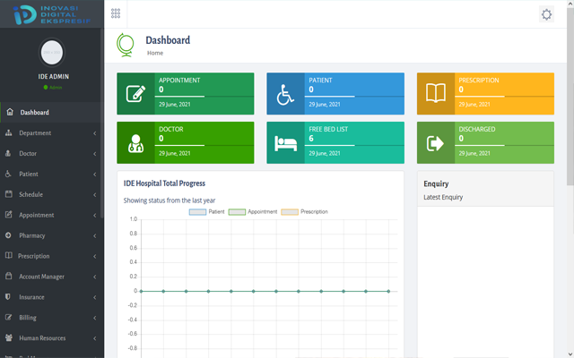The image size is (574, 358).
Task: Toggle Appointment series in chart legend
Action: coord(253,212)
